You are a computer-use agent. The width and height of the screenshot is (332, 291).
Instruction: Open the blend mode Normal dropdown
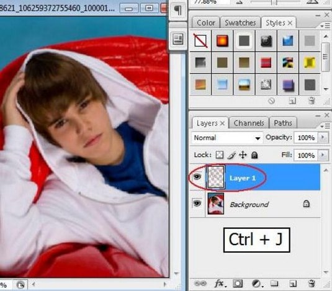click(227, 138)
